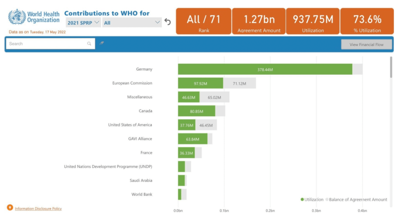Select European Commission 71.12M balance bar

[x=240, y=83]
